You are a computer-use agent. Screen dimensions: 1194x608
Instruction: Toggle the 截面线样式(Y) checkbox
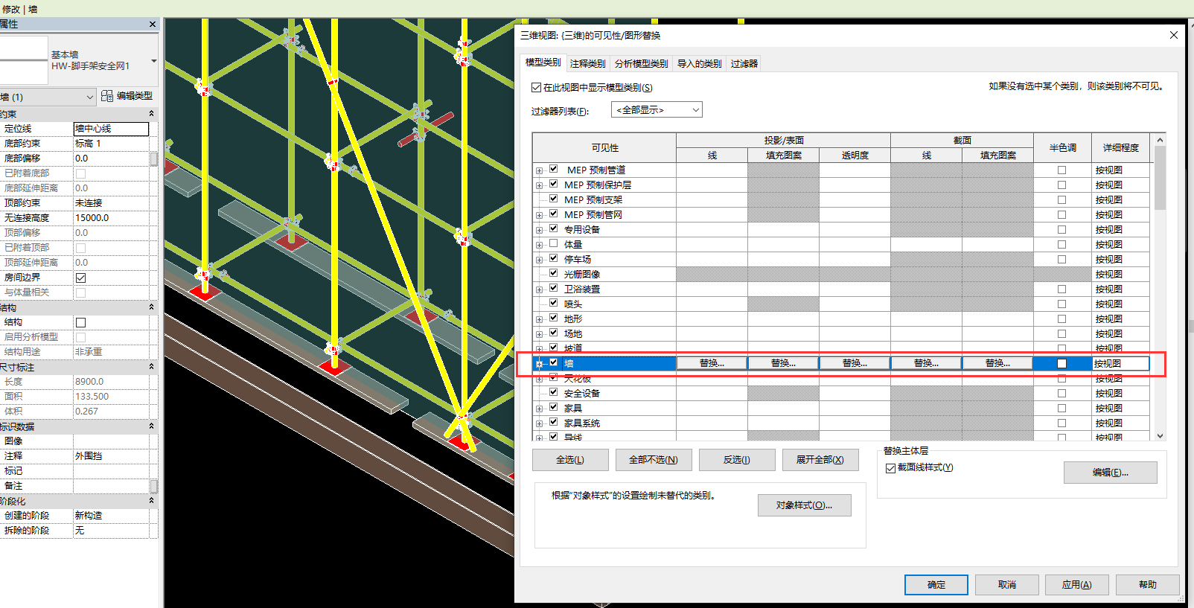890,468
